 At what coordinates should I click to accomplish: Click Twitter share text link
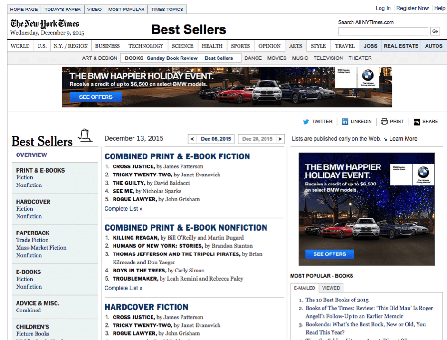pos(322,122)
